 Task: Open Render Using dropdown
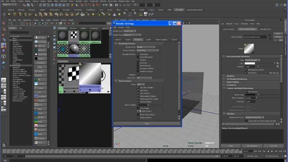coord(132,35)
